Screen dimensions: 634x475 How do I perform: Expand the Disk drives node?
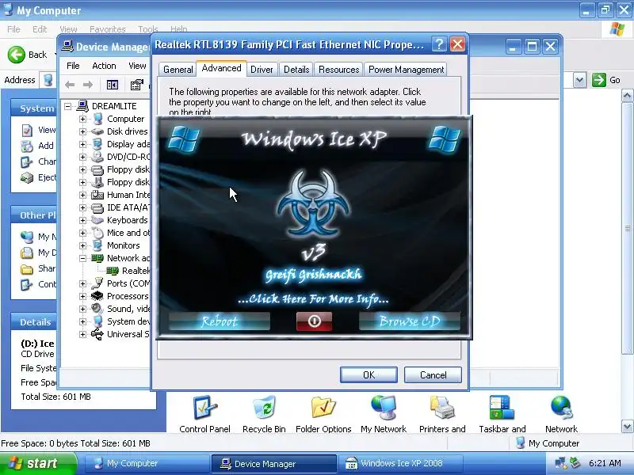pyautogui.click(x=82, y=131)
